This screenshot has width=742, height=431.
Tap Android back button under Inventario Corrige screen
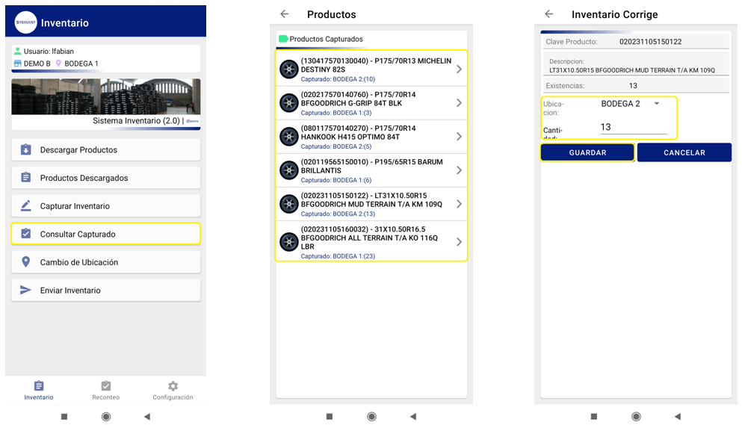pyautogui.click(x=678, y=417)
